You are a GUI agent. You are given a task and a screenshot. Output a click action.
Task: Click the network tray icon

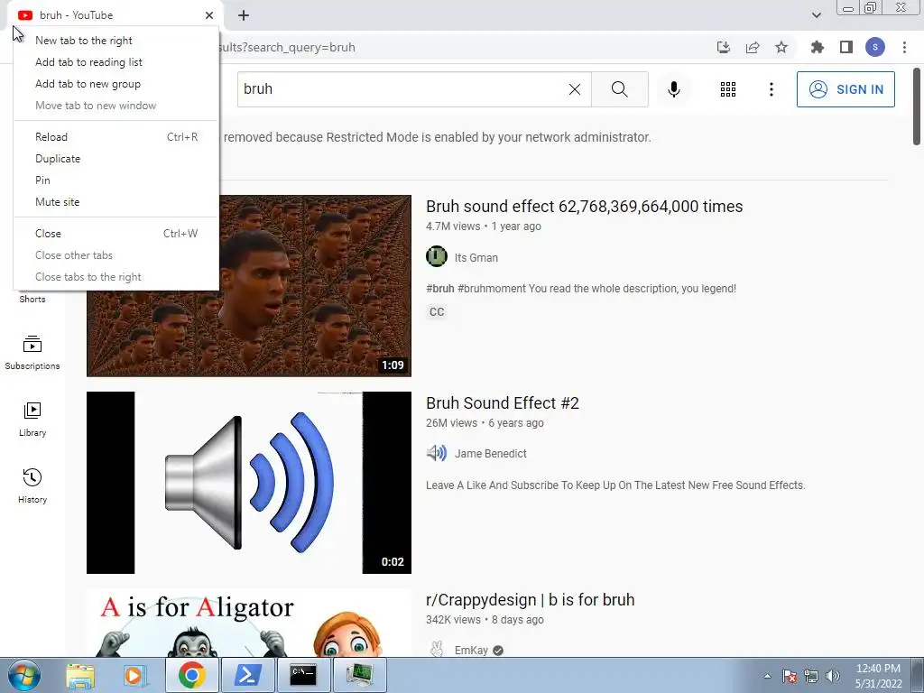(811, 676)
